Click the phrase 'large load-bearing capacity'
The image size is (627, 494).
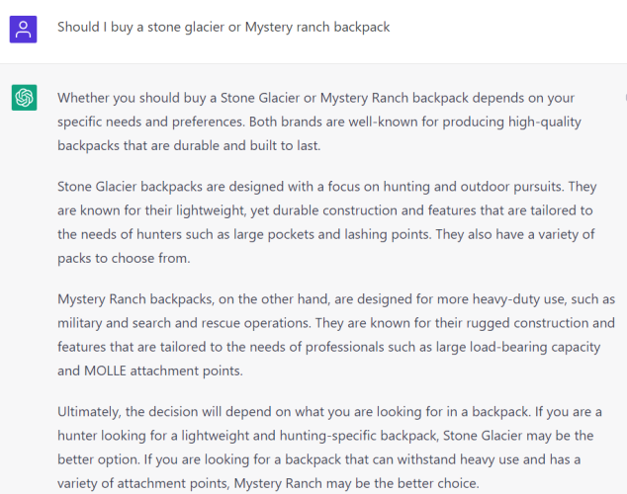[x=518, y=347]
